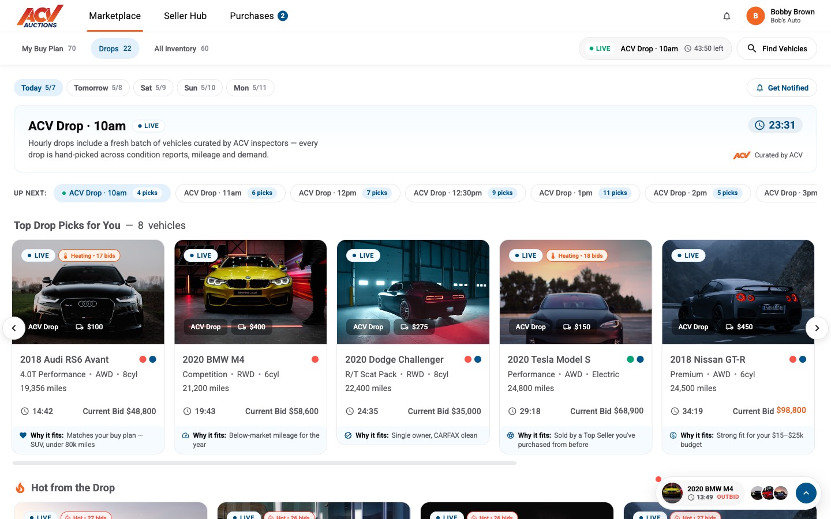The width and height of the screenshot is (831, 519).
Task: Select the Sun 5/10 date chip
Action: (200, 88)
